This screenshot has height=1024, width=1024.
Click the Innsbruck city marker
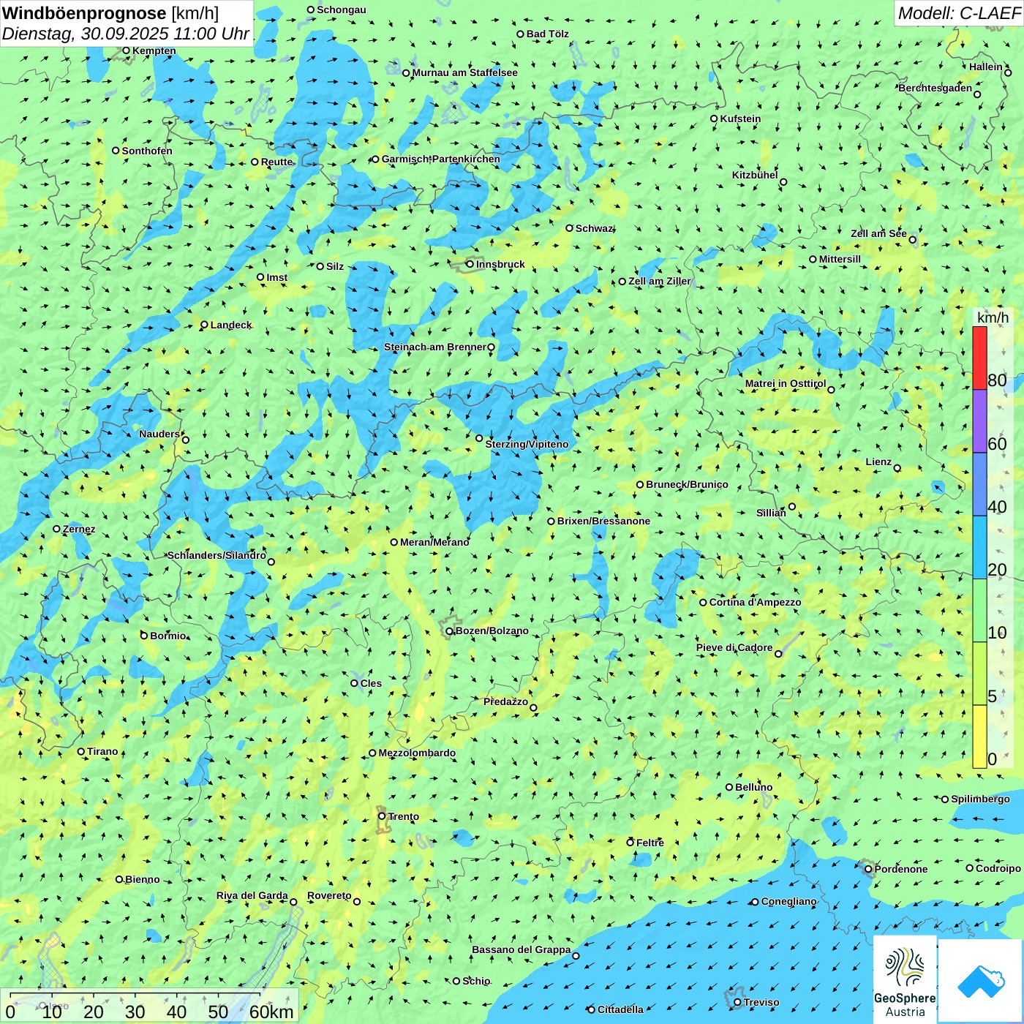tap(470, 264)
